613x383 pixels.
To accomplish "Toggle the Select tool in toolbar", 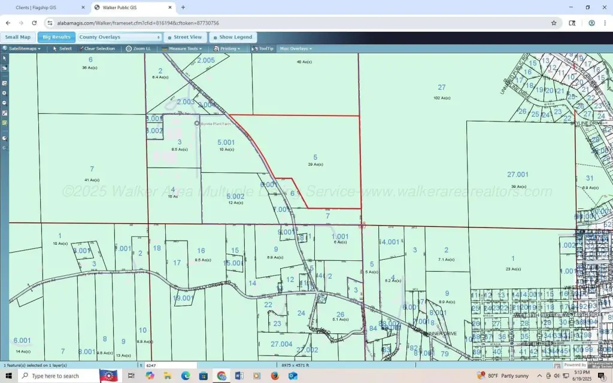I will (x=62, y=48).
